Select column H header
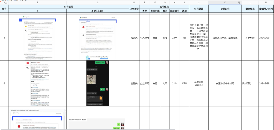This screenshot has width=274, height=130. [175, 3]
